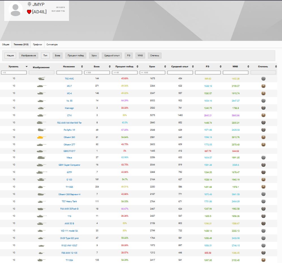Image resolution: width=282 pixels, height=263 pixels.
Task: Click the mastery badge in T110E4 row
Action: click(263, 260)
